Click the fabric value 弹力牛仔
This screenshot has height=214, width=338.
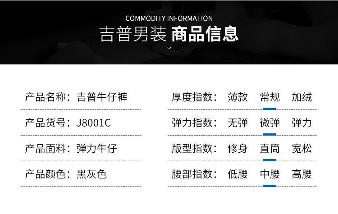point(97,149)
